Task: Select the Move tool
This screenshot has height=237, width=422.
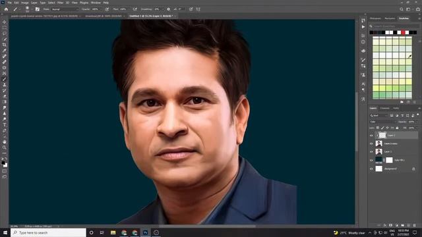Action: tap(5, 22)
